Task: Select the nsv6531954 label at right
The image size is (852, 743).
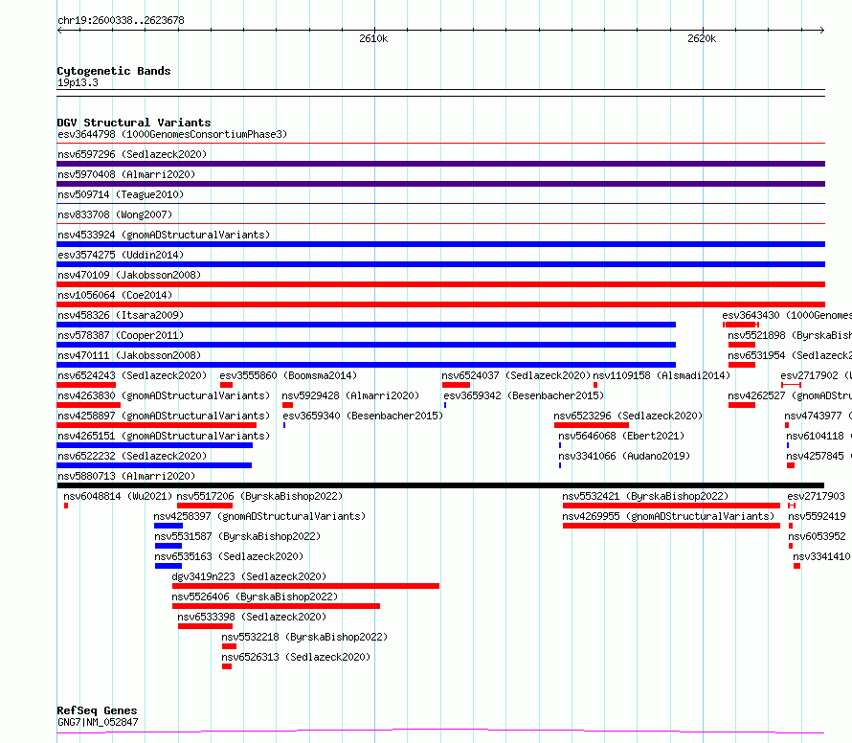Action: pyautogui.click(x=790, y=355)
